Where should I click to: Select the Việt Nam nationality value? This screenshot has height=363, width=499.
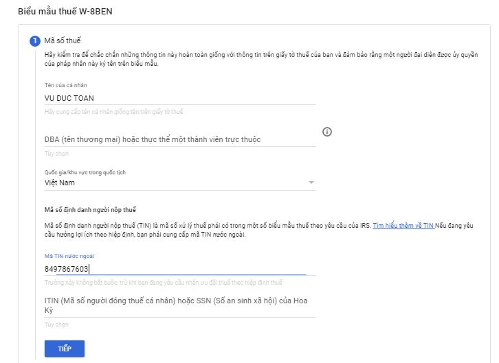coord(60,183)
